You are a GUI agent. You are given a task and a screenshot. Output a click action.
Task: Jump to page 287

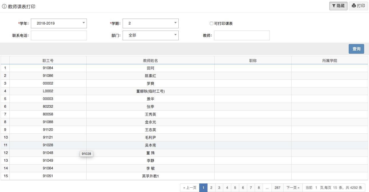click(277, 187)
